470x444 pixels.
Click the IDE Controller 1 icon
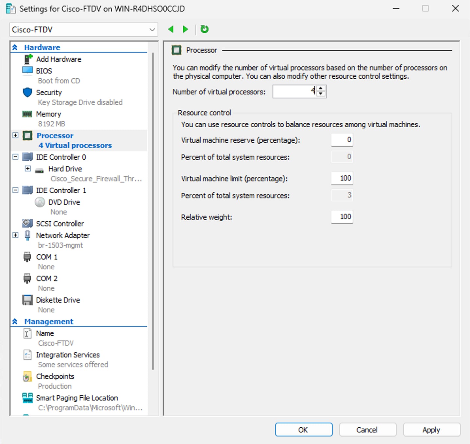pyautogui.click(x=27, y=190)
